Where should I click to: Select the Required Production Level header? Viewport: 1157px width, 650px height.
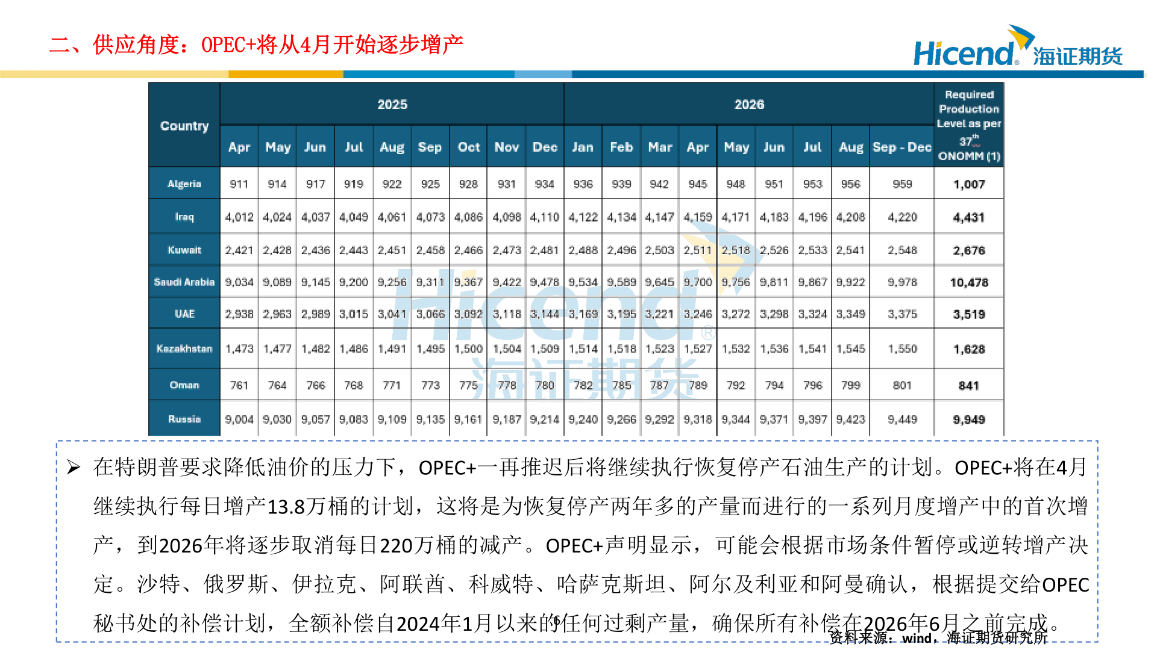pos(968,125)
